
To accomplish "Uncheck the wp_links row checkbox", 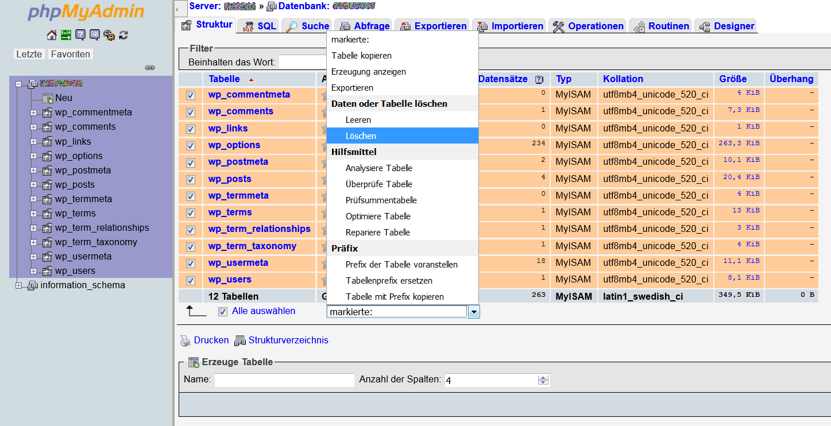I will [191, 129].
